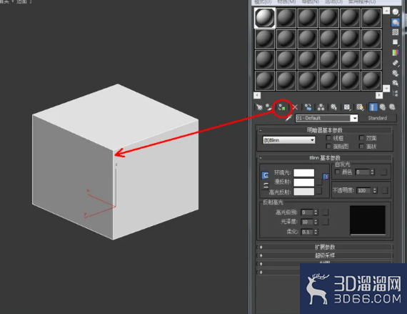This screenshot has height=314, width=407.
Task: Click Go Forward to Sibling icon
Action: [x=392, y=107]
